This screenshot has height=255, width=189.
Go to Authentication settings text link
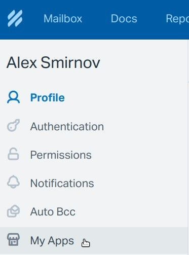(x=67, y=126)
